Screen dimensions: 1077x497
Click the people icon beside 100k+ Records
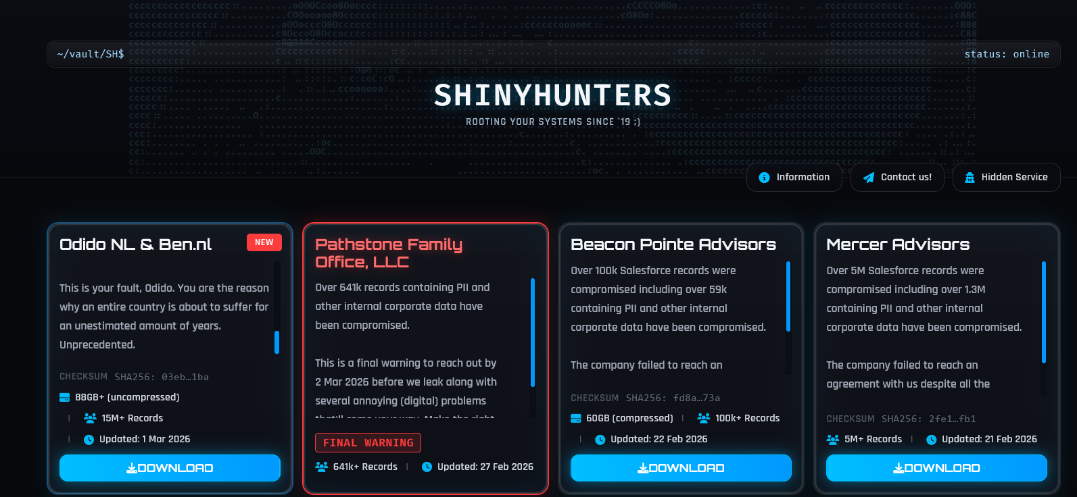tap(704, 418)
